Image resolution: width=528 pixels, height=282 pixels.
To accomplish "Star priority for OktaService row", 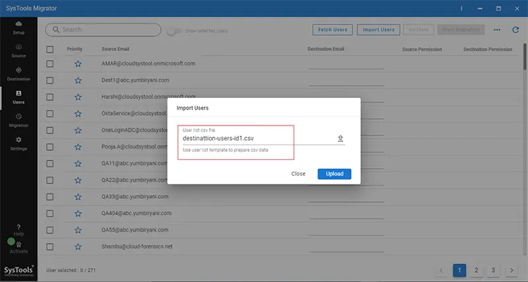I will click(78, 114).
